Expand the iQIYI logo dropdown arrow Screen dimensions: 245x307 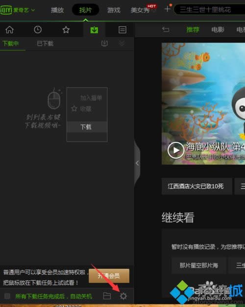pyautogui.click(x=33, y=10)
